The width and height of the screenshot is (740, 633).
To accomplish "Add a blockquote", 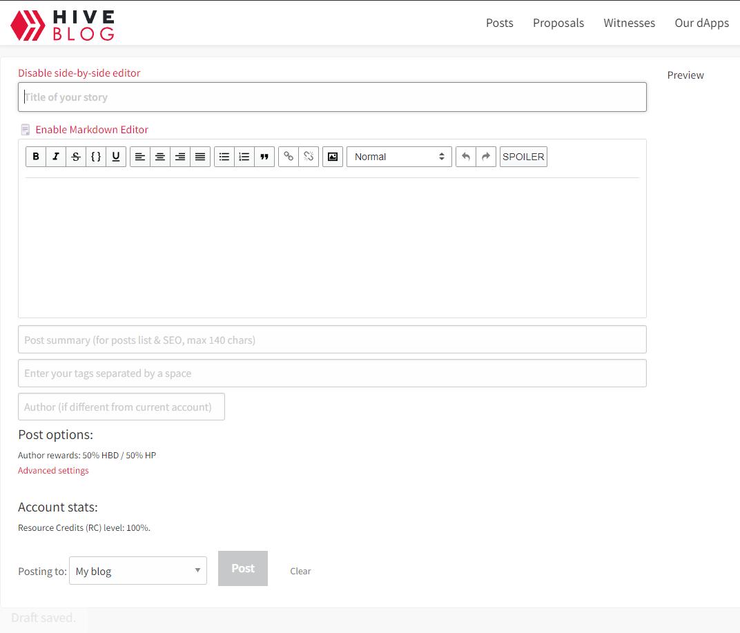I will (264, 157).
